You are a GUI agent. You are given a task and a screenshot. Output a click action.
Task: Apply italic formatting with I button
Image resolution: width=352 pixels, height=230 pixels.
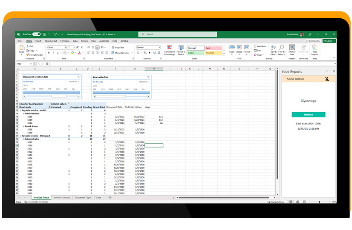click(x=53, y=53)
